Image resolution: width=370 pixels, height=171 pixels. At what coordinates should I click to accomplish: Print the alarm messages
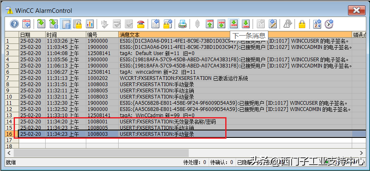tap(182, 24)
